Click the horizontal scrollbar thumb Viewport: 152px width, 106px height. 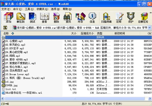tap(75, 99)
